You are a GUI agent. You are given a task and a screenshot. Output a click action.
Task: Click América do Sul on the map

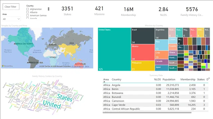pos(35,62)
